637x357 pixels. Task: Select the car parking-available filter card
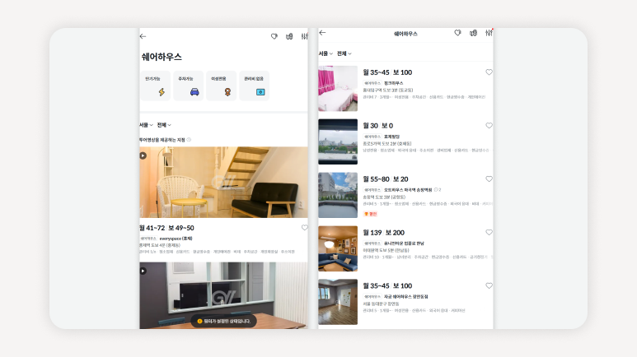[188, 86]
